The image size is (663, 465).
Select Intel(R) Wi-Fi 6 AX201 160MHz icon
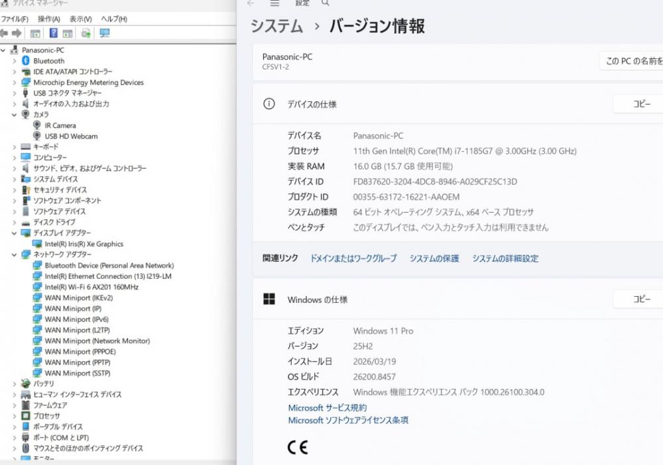click(x=37, y=287)
